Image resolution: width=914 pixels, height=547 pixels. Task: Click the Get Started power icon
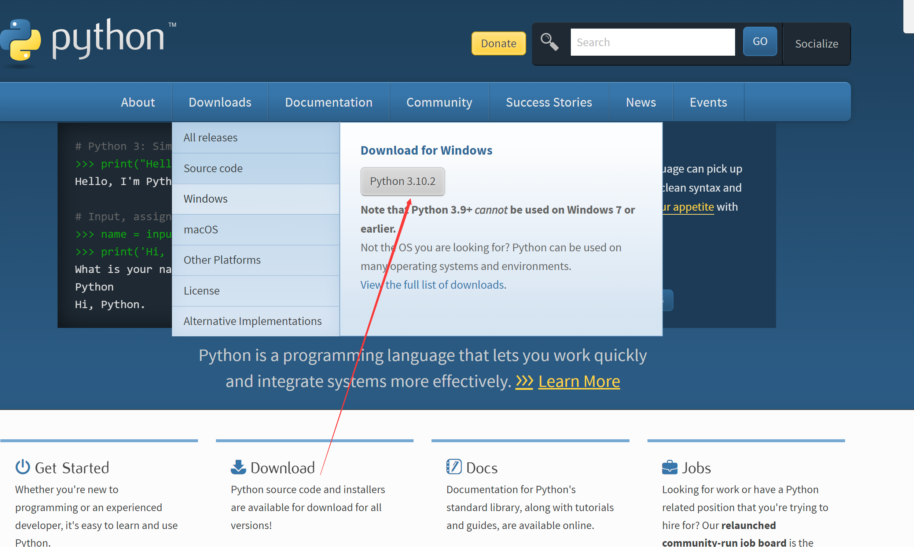click(22, 467)
